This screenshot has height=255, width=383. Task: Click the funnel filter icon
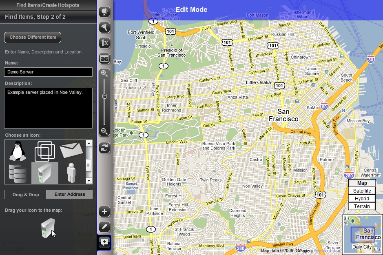point(105,27)
